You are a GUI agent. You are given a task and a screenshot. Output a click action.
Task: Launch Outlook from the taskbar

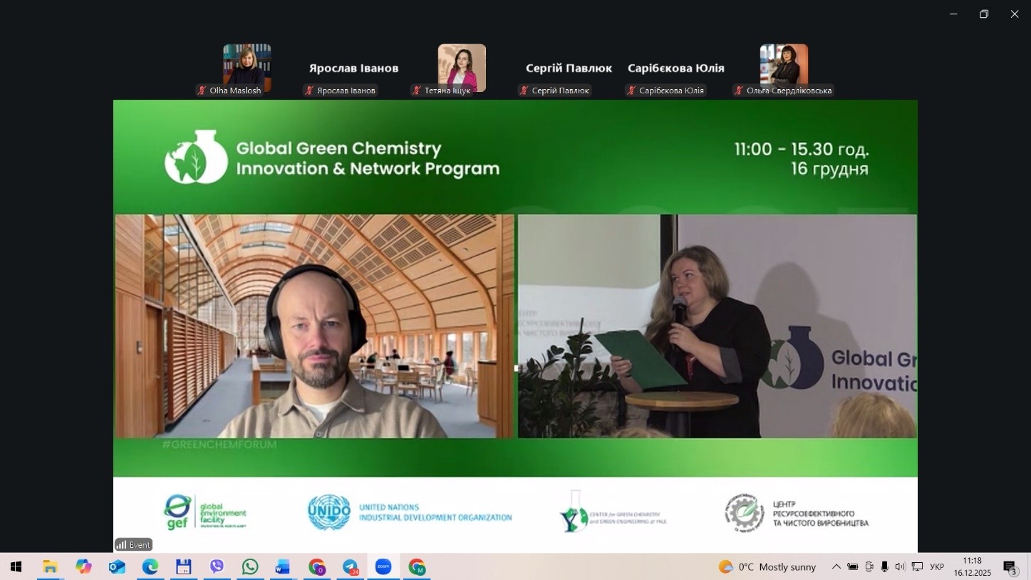coord(117,566)
